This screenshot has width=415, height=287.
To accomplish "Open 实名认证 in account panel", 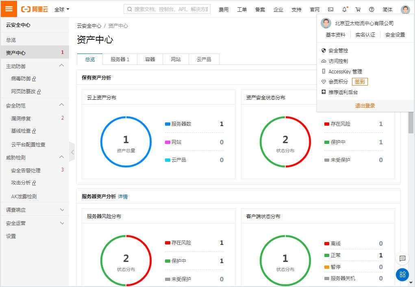I will 365,34.
